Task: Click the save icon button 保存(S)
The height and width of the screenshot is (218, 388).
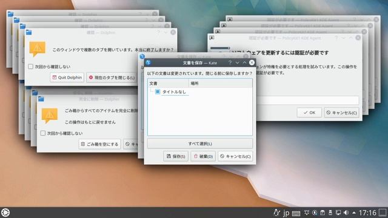Action: 176,156
